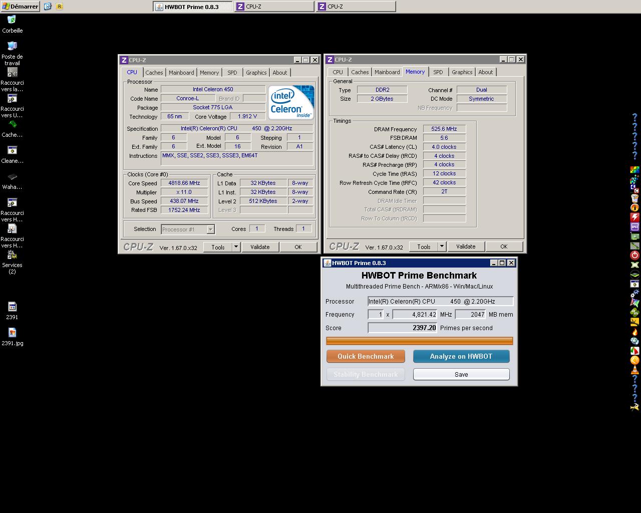Click the first quick launch icon beside Démarrer
This screenshot has height=513, width=641.
pyautogui.click(x=48, y=7)
